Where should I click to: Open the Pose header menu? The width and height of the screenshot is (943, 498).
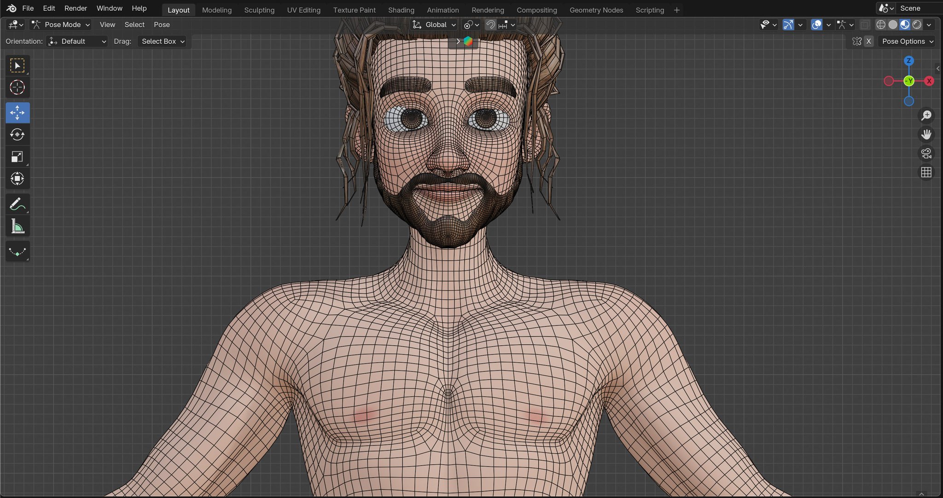(162, 25)
